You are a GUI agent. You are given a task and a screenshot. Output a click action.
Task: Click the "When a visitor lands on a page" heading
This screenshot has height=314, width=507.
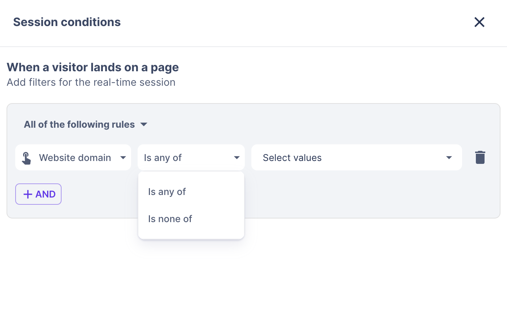(x=93, y=67)
